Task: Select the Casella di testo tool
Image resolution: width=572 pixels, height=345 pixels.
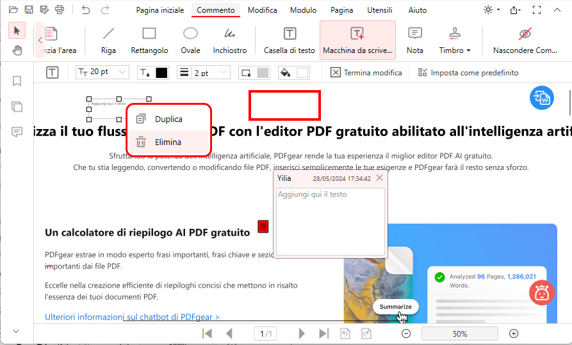Action: click(290, 41)
